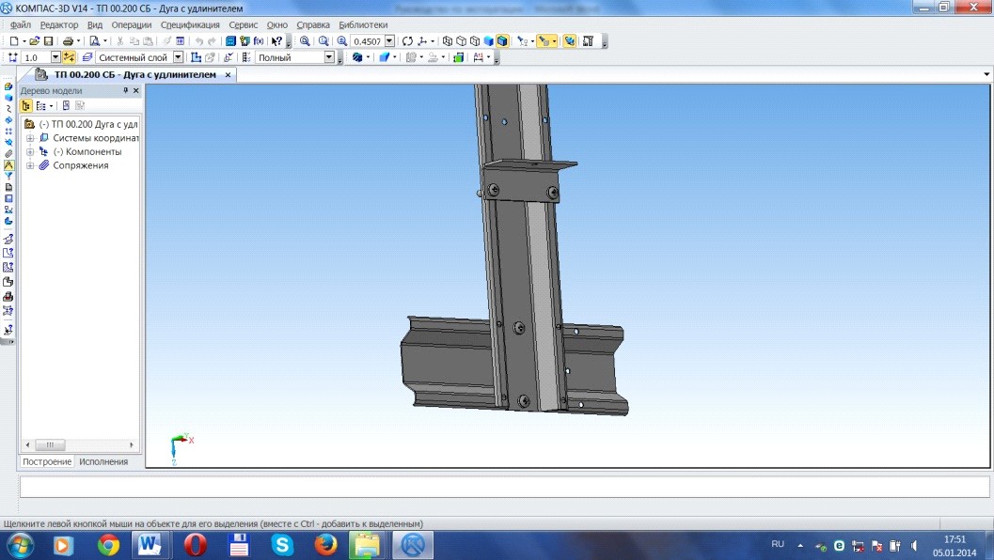Close the ТП 00.200 СБ document tab

[x=229, y=75]
